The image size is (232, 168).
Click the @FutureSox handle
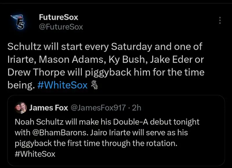61,27
